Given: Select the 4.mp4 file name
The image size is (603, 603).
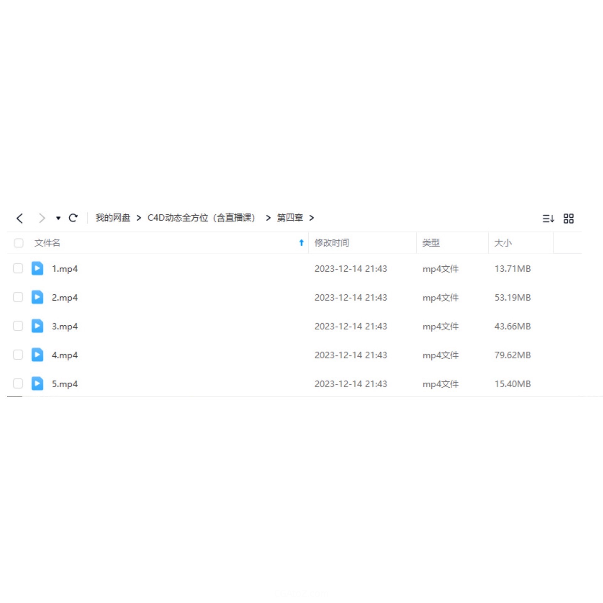Looking at the screenshot, I should pos(65,355).
